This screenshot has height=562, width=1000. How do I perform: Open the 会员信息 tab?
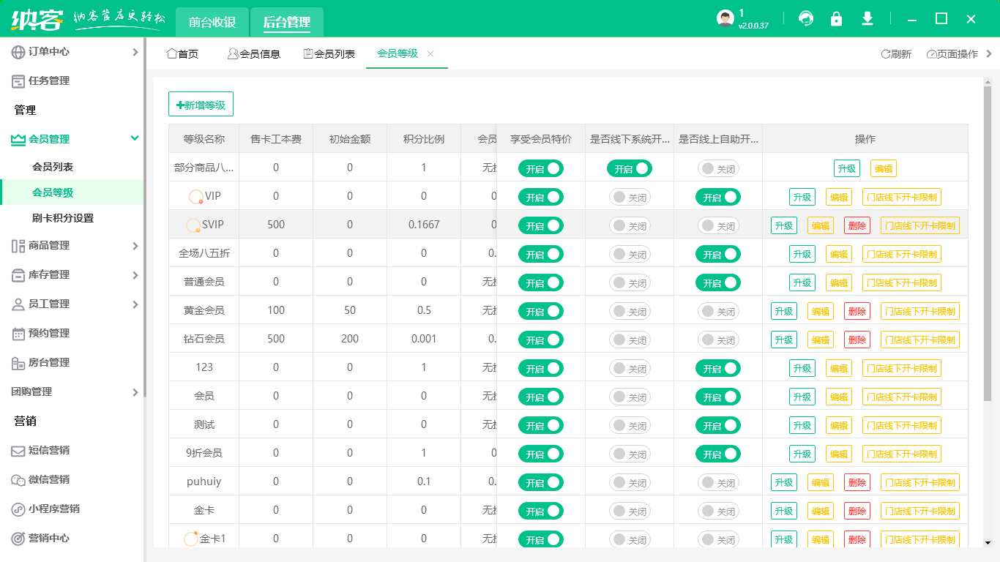point(253,53)
